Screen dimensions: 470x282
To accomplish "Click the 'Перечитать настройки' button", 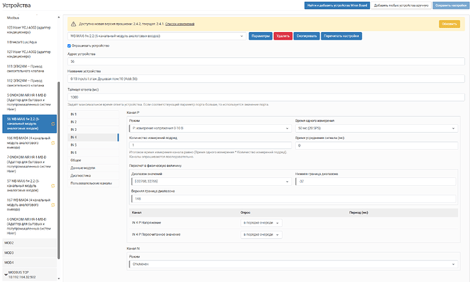I will point(341,36).
